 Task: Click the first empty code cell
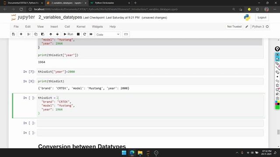(x=150, y=123)
